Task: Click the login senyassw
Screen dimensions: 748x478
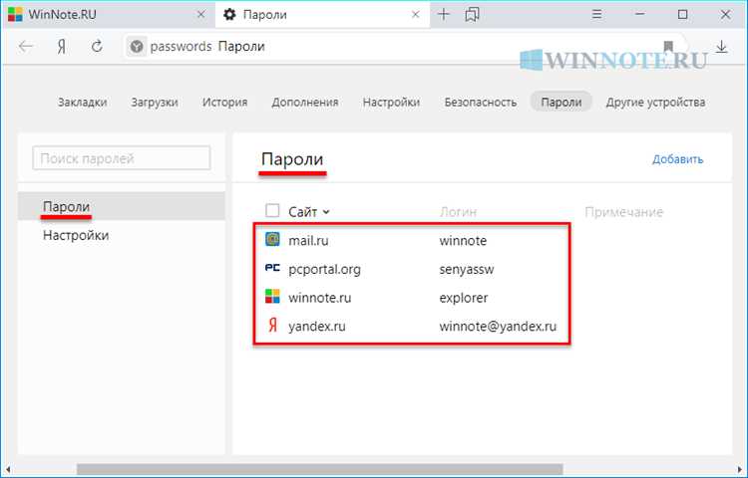Action: [x=466, y=269]
